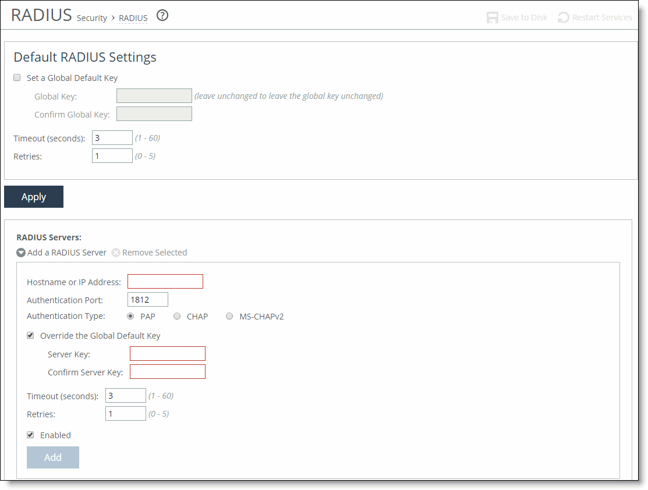Screen dimensions: 648x490
Task: Click the Add a RADIUS Server arrow icon
Action: click(x=20, y=253)
